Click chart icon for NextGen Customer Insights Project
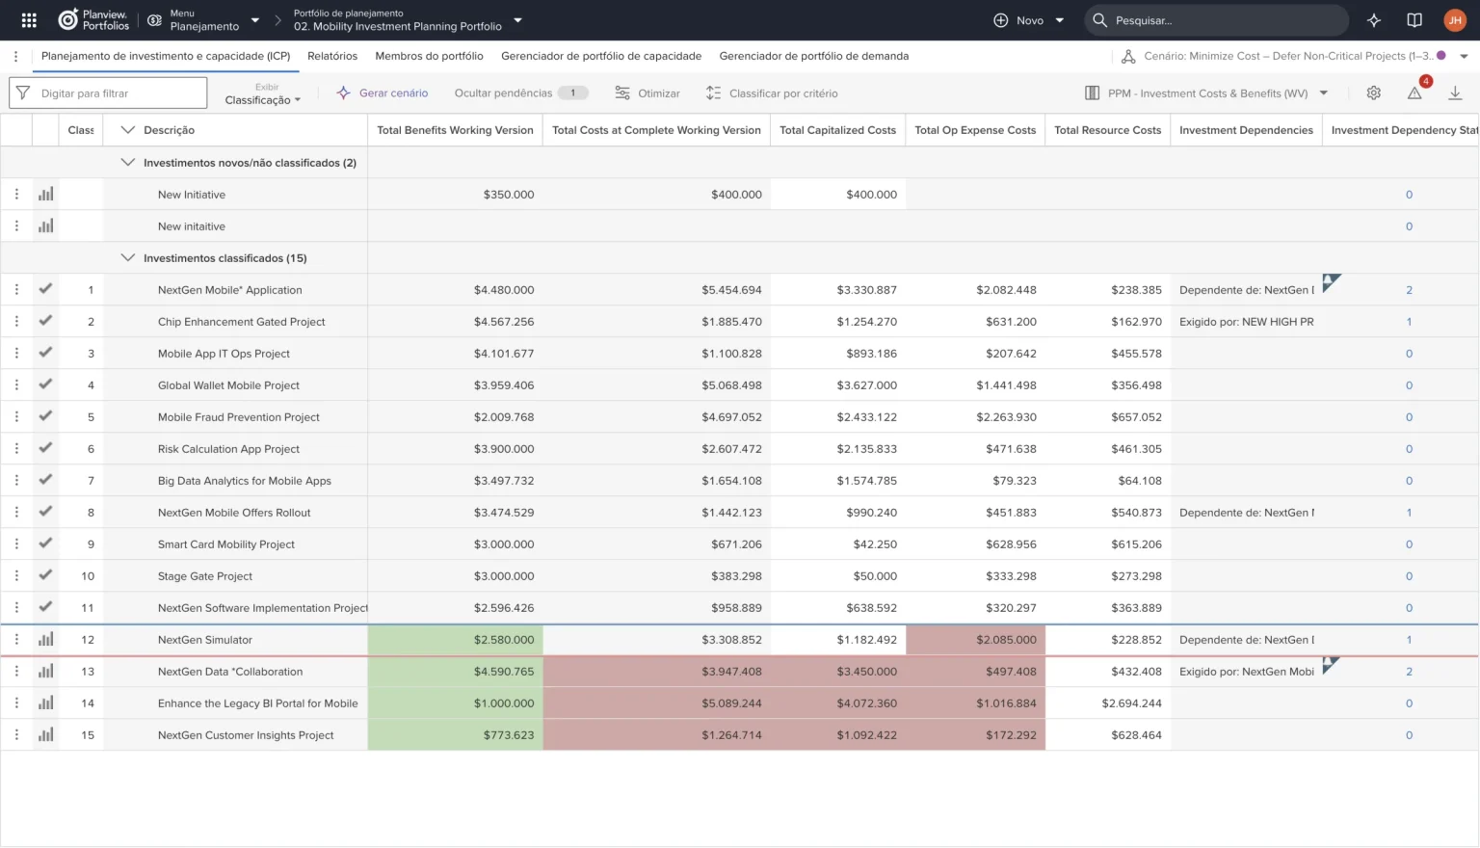1480x848 pixels. coord(45,734)
